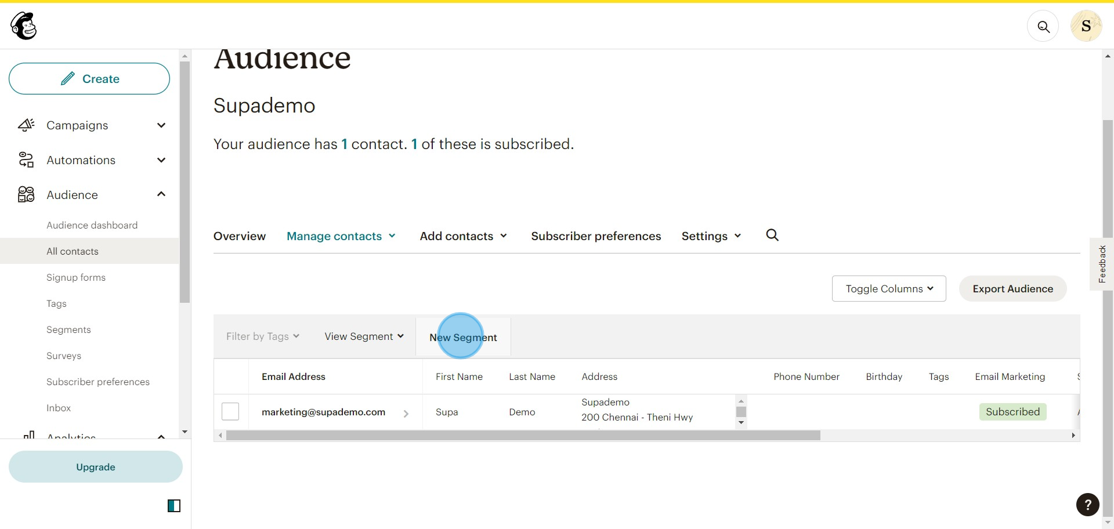
Task: Click the first name cell Supa
Action: pos(447,412)
